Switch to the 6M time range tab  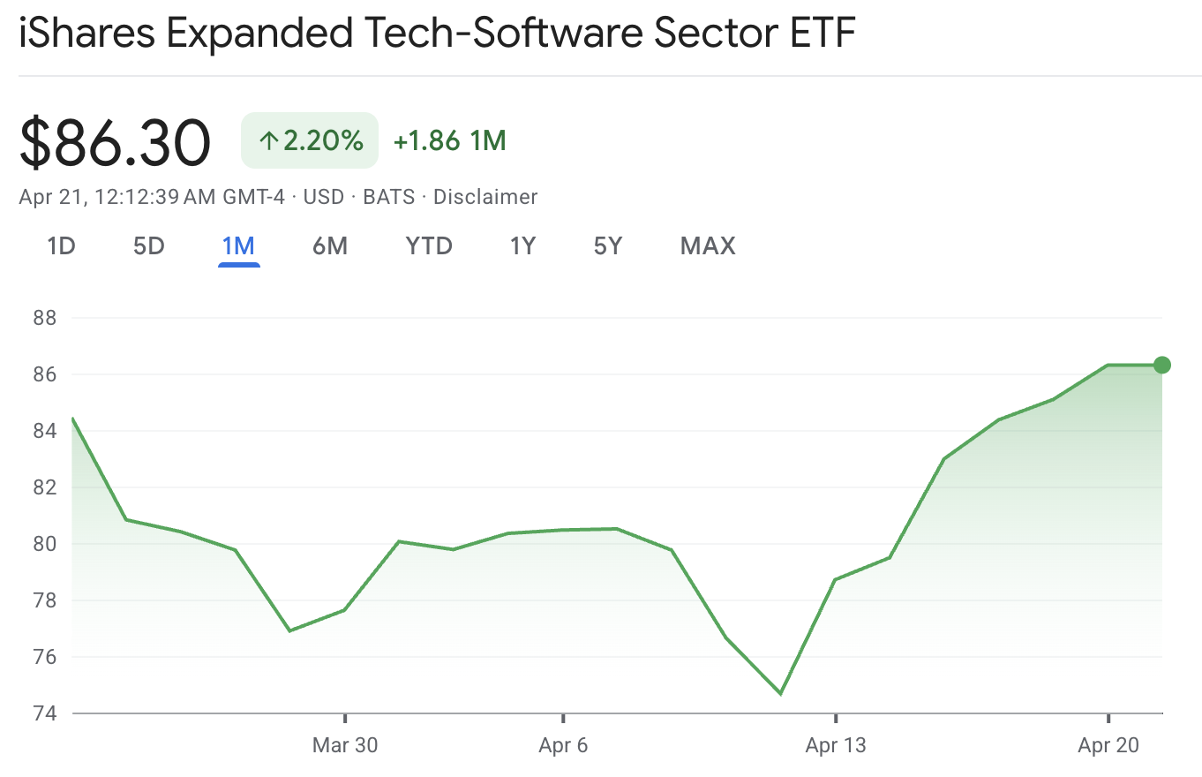click(330, 246)
